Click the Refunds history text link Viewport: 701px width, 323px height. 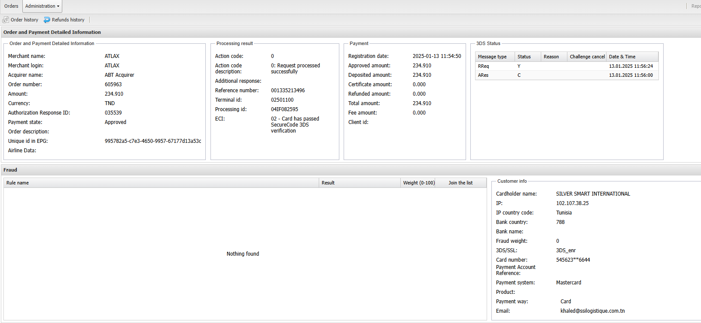(x=68, y=20)
